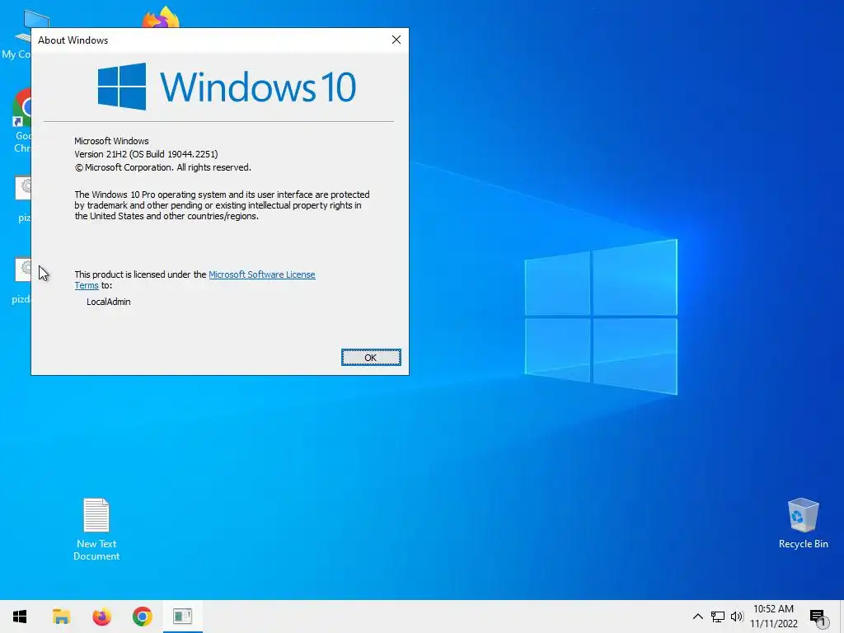Open Google Chrome from the taskbar
Screen dimensions: 844x633
[142, 617]
